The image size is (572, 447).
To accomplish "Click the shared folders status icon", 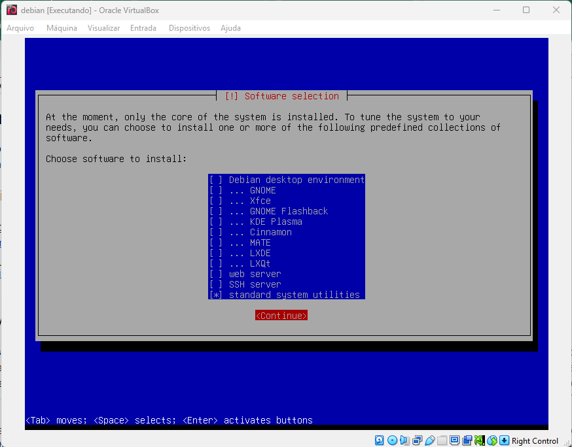I will (x=442, y=440).
